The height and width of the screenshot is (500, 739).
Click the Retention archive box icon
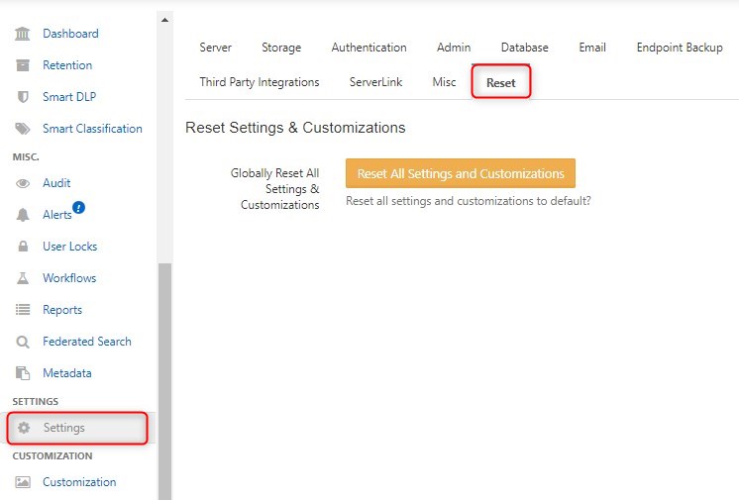pyautogui.click(x=22, y=65)
